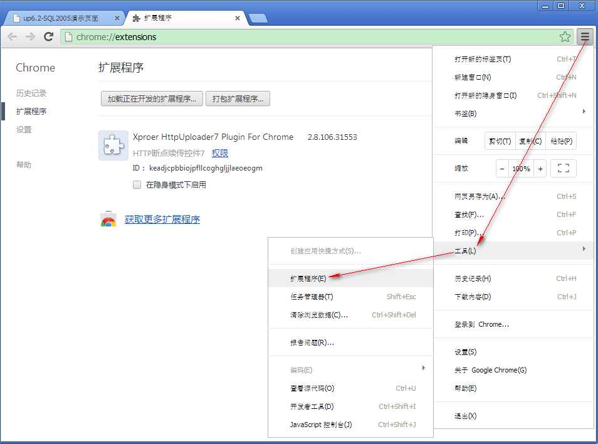This screenshot has width=598, height=444.
Task: Open 设置 in the left sidebar
Action: (24, 130)
